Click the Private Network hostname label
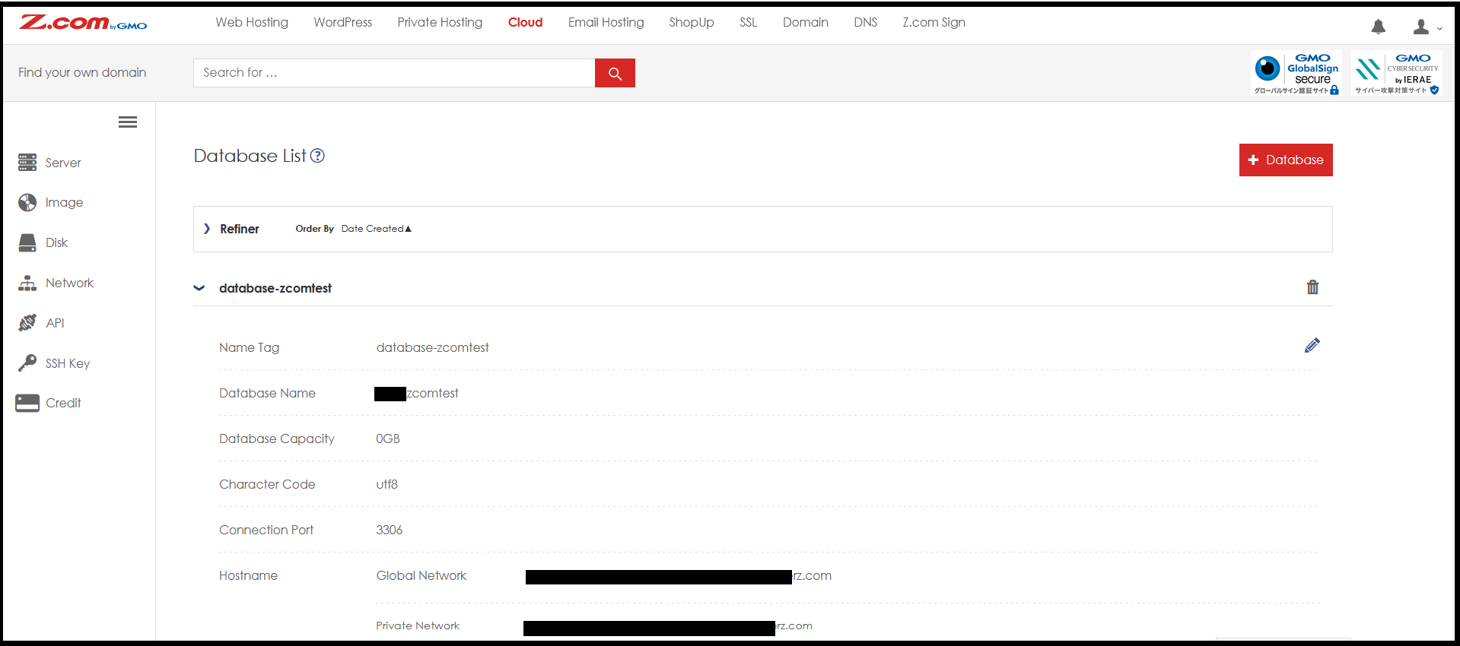 tap(418, 625)
